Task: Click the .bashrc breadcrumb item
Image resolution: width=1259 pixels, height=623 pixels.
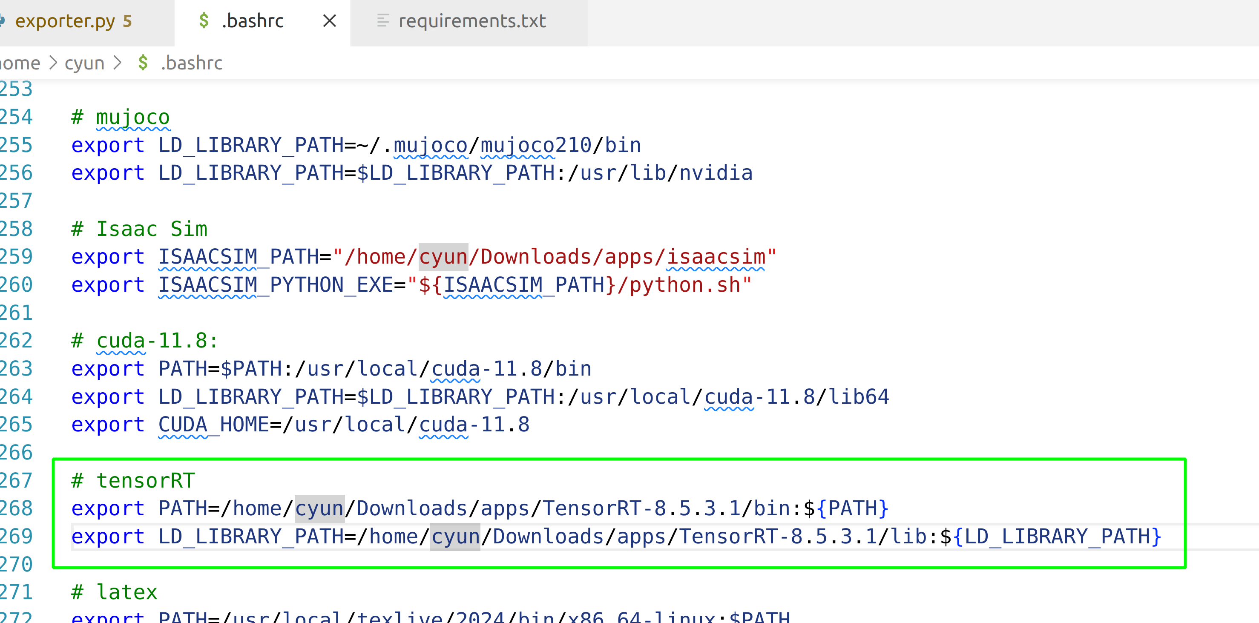Action: (x=192, y=63)
